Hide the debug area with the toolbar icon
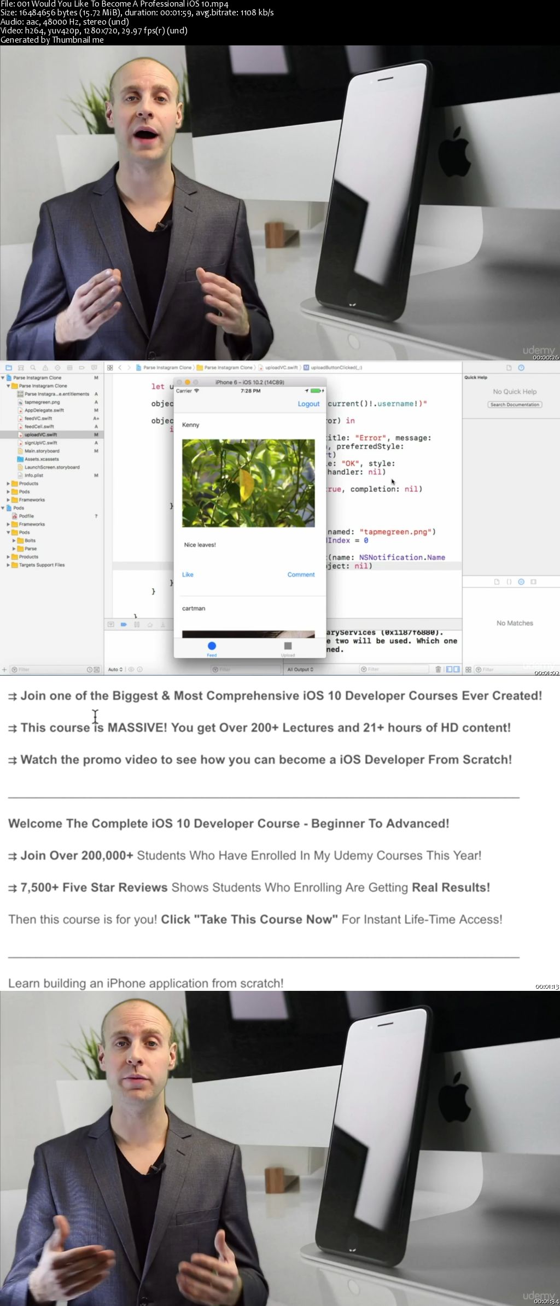Image resolution: width=560 pixels, height=1306 pixels. 111,624
